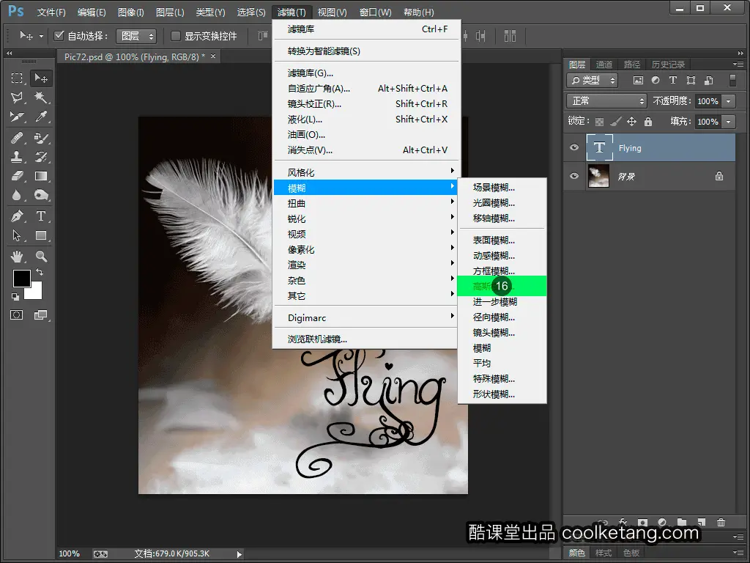Select the Sponge tool
This screenshot has height=563, width=750.
pos(41,195)
